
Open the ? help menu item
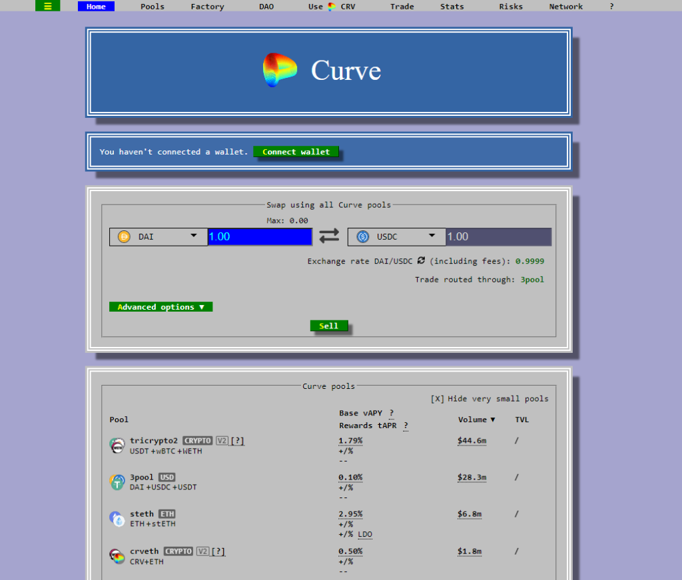611,7
